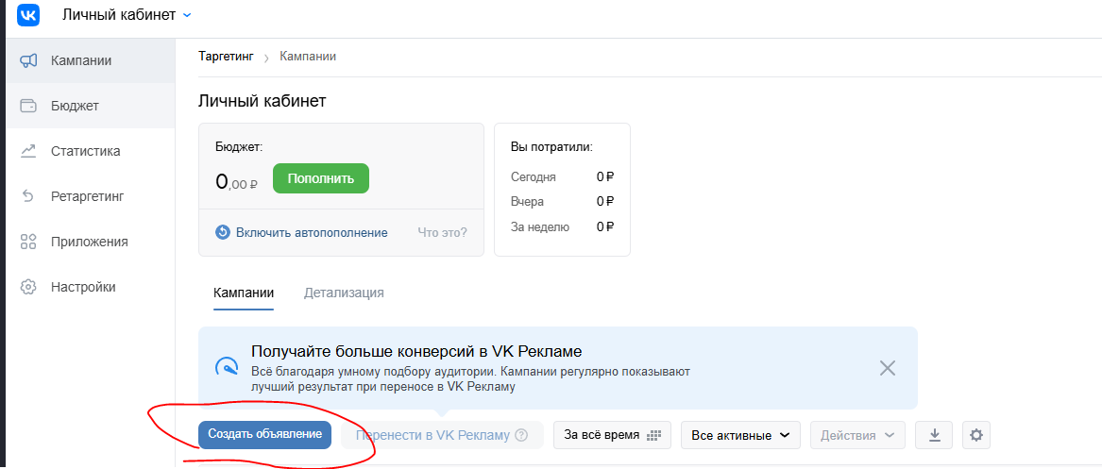
Task: Expand the Действия dropdown
Action: pyautogui.click(x=857, y=435)
